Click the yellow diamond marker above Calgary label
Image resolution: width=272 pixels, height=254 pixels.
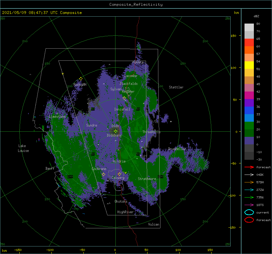[119, 174]
